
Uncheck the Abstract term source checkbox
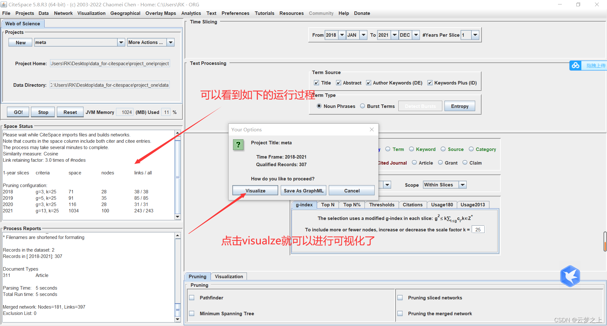coord(339,83)
